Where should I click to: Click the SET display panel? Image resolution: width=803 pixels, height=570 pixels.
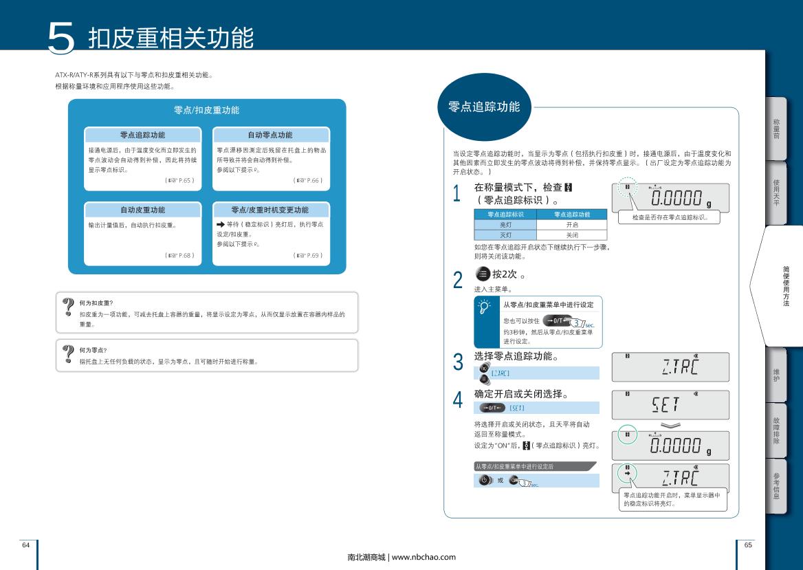[670, 404]
